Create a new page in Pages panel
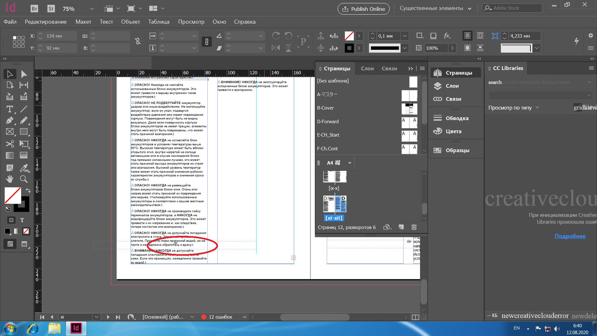 coord(401,227)
